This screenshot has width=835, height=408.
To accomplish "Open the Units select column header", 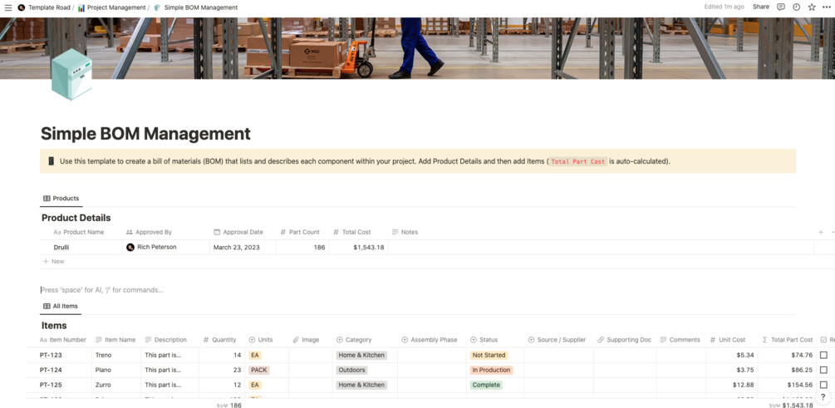I will coord(260,340).
